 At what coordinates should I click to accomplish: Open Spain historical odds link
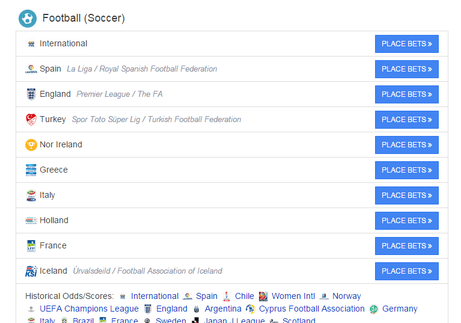(207, 296)
